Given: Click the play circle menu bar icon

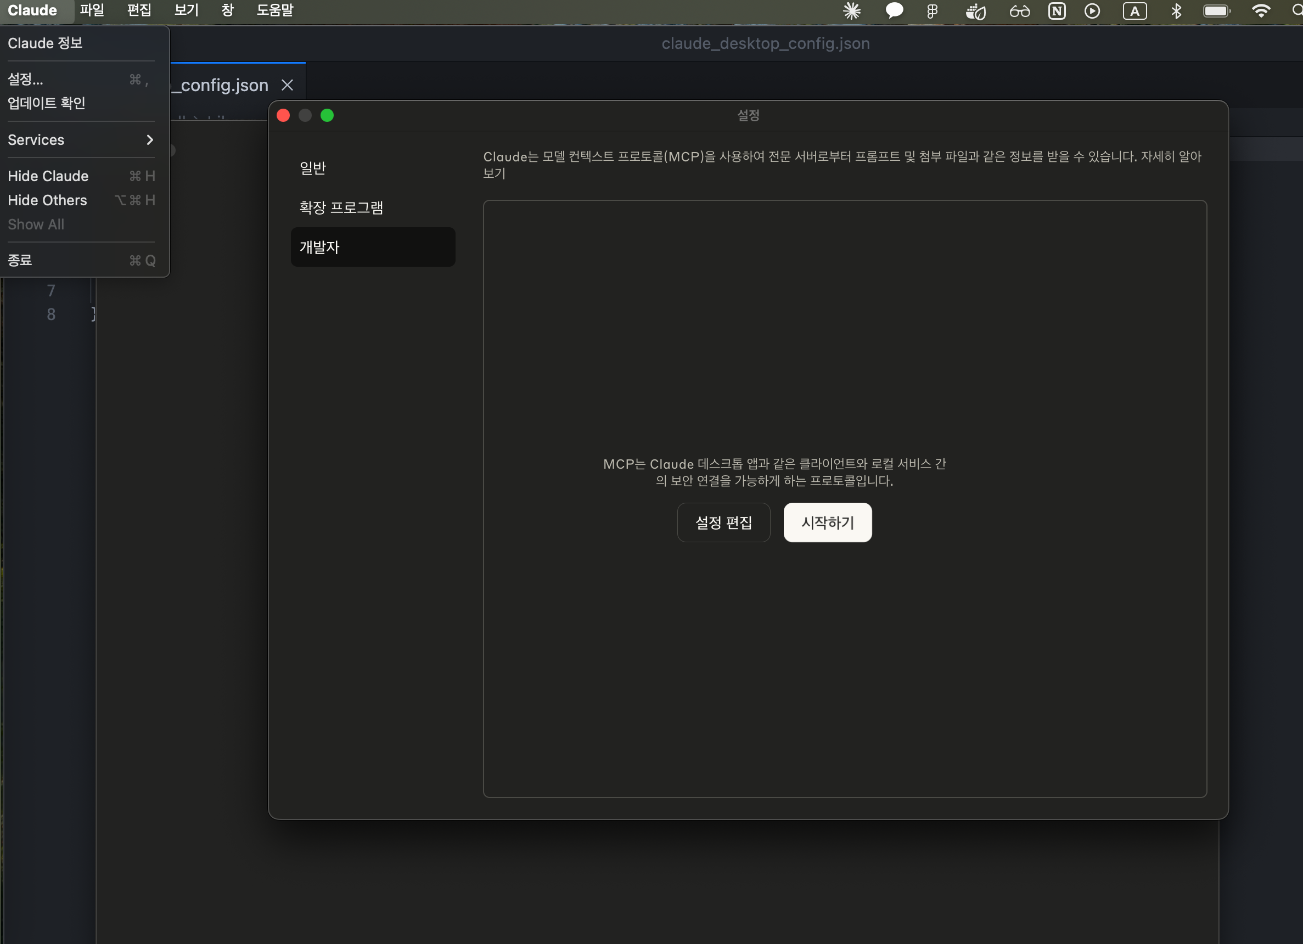Looking at the screenshot, I should click(1092, 11).
